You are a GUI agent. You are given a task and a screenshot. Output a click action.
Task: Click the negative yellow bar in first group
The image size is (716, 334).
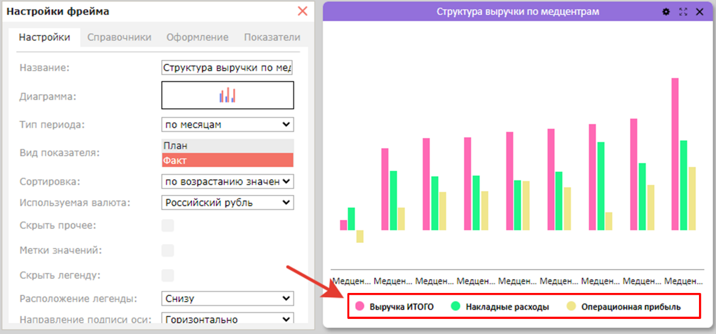point(360,236)
